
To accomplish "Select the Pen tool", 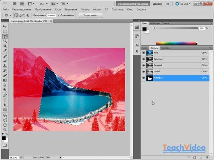I will (x=5, y=95).
